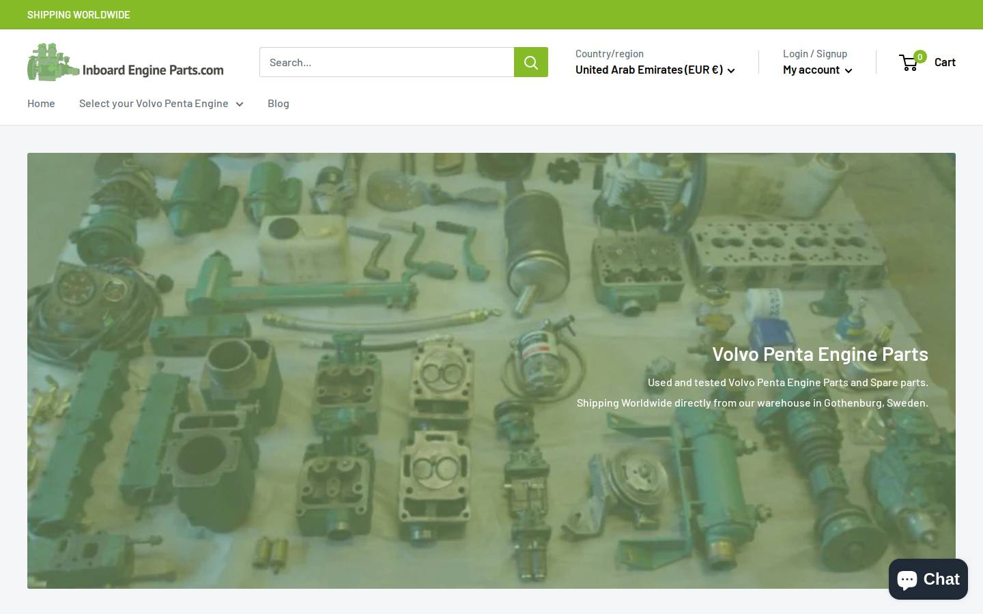The height and width of the screenshot is (614, 983).
Task: Click the SHIPPING WORLDWIDE announcement text
Action: tap(79, 14)
